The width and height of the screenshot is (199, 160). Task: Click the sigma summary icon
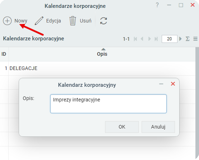click(188, 39)
